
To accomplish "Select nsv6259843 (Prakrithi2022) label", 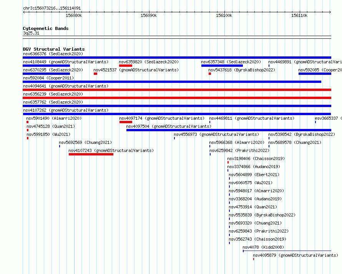I will (x=259, y=231).
